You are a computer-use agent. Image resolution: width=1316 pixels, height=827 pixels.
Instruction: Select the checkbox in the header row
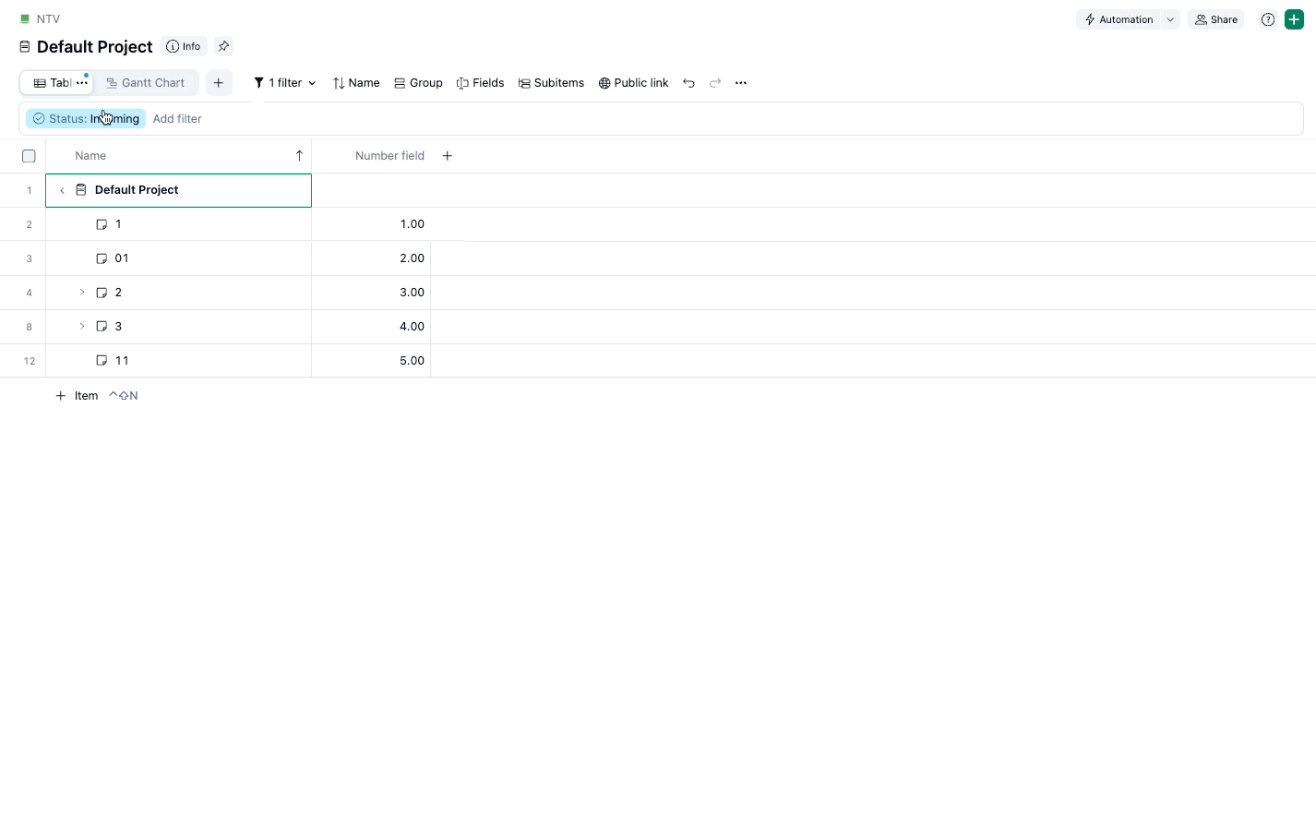29,155
